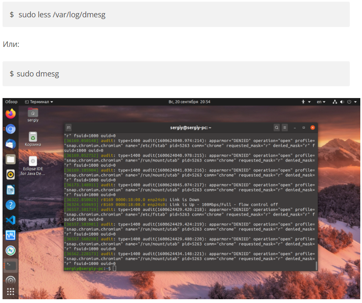The image size is (362, 303).
Task: Open the calendar from the date and time
Action: (189, 102)
